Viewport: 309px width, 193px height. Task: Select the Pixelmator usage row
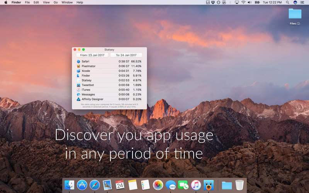[x=109, y=66]
